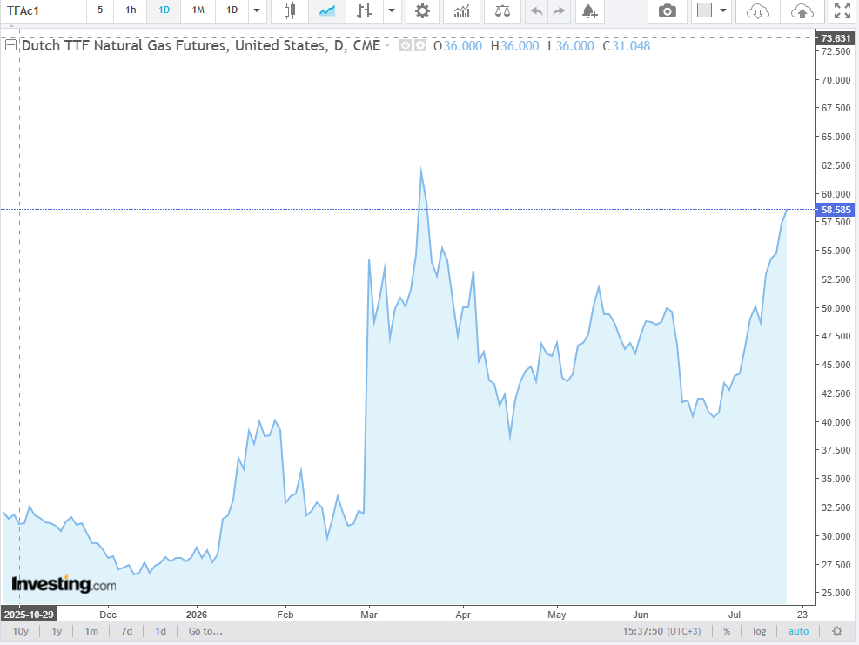Click the 2025-10-29 date label
The width and height of the screenshot is (859, 645).
pyautogui.click(x=29, y=615)
